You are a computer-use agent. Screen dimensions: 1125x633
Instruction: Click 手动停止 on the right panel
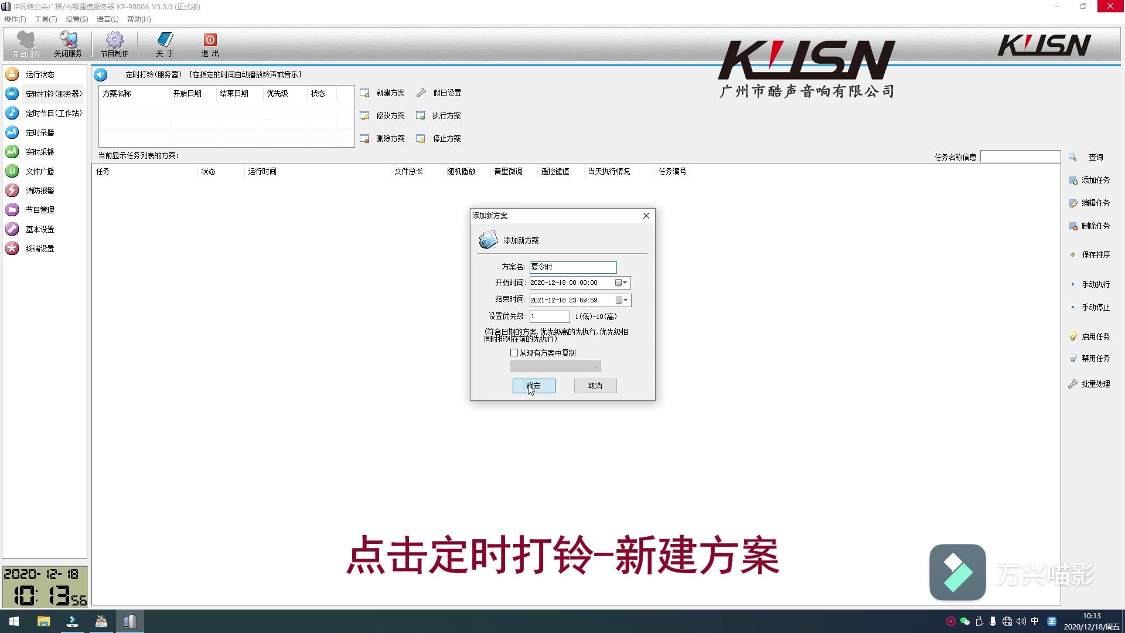1090,307
